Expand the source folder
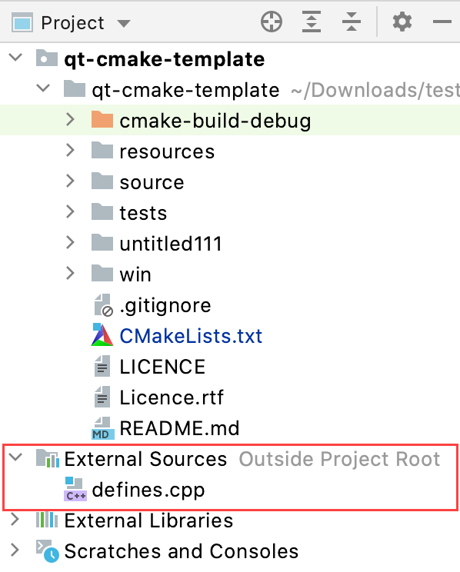Screen dimensions: 460x572 [x=71, y=181]
